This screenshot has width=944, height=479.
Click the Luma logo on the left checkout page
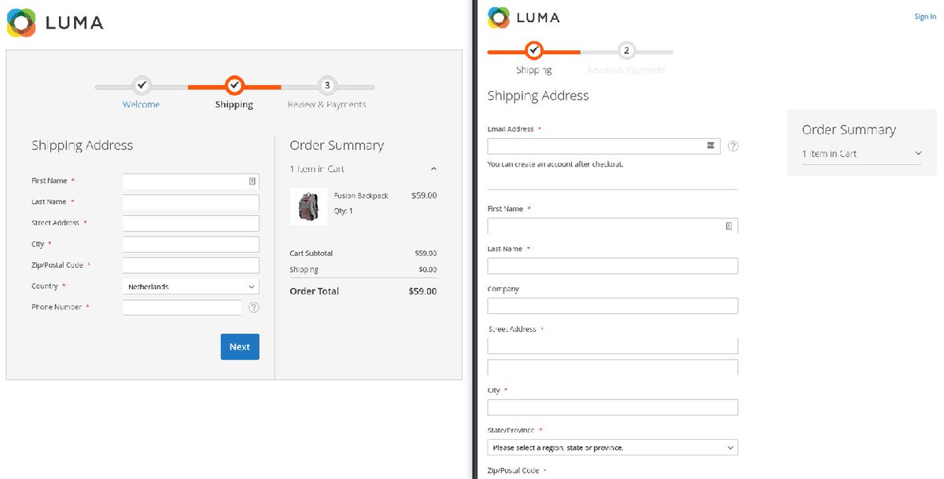(53, 24)
